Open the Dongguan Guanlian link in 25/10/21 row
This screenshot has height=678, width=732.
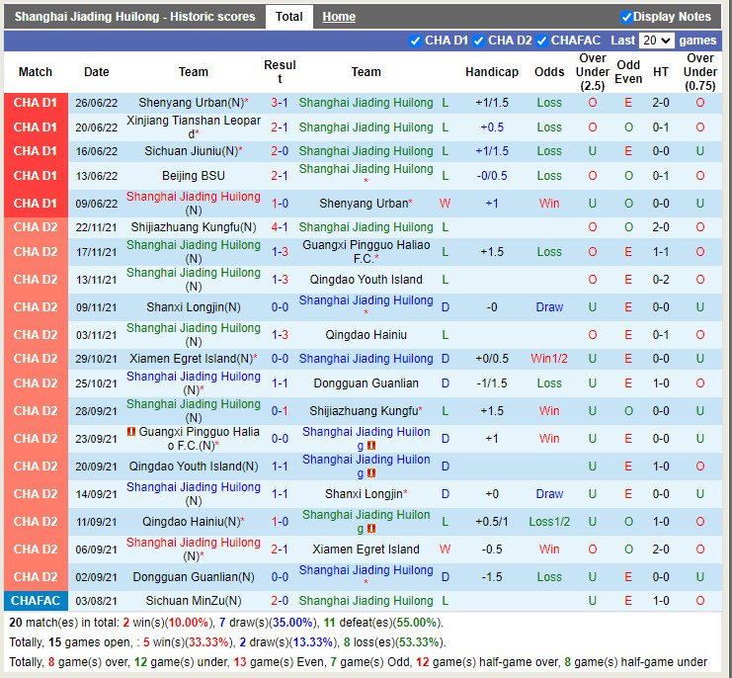[x=366, y=383]
